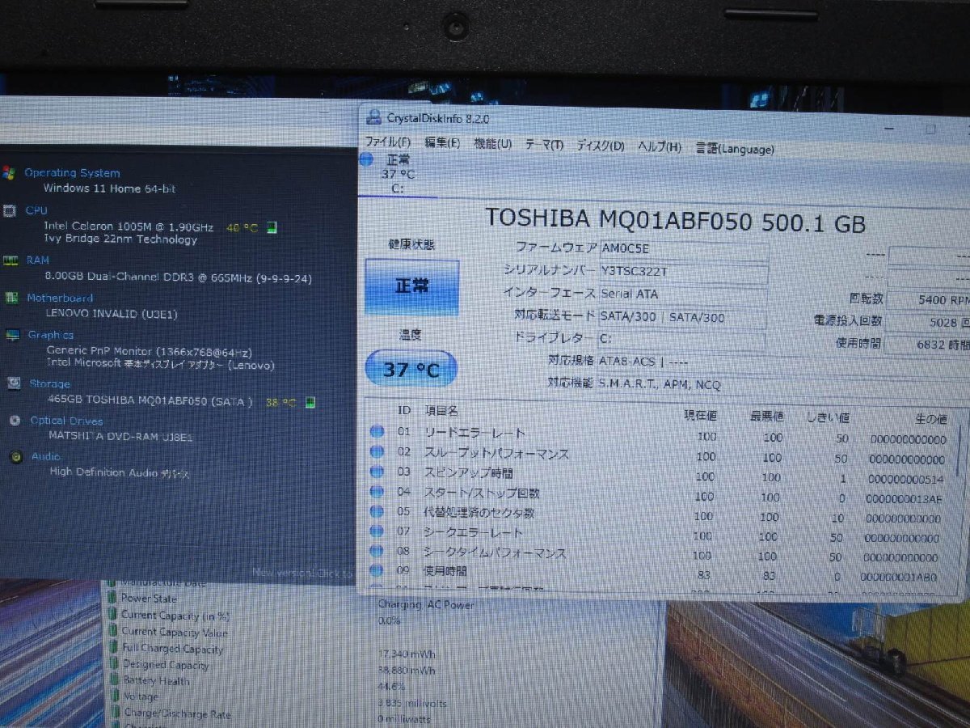This screenshot has width=970, height=728.
Task: Click the Optical Drives disc icon in Speccy
Action: point(15,420)
